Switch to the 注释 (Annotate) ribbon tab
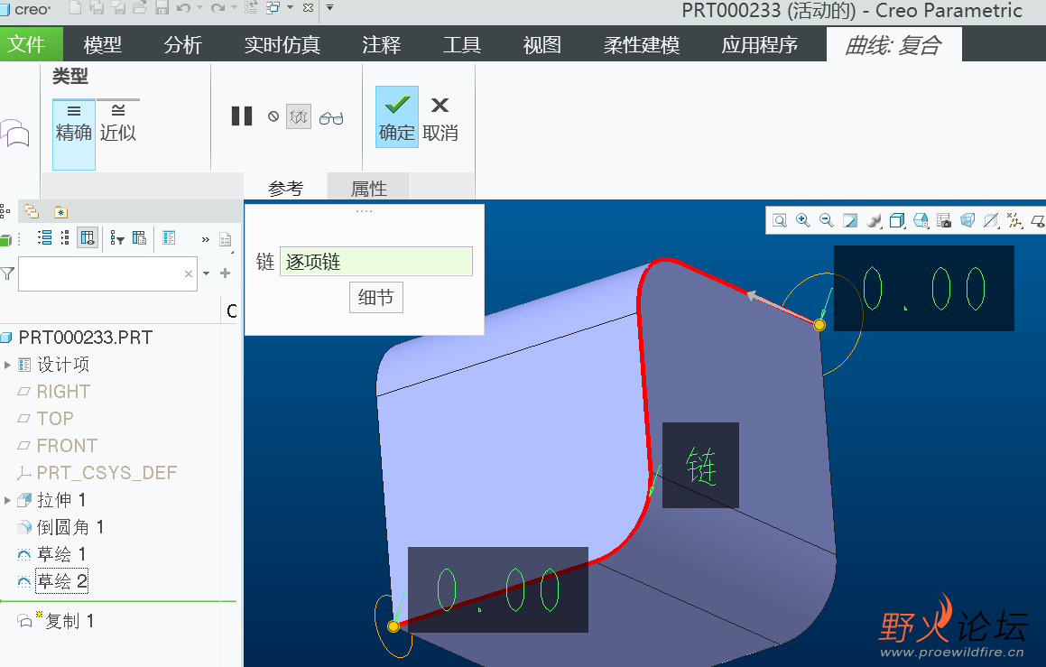This screenshot has width=1046, height=667. point(382,45)
